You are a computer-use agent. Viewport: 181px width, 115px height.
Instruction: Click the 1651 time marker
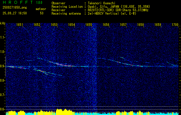[x=20, y=24]
